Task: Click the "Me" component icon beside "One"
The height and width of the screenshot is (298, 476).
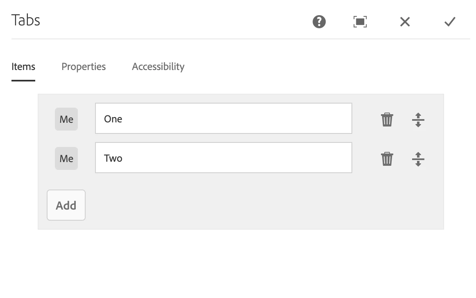Action: pyautogui.click(x=66, y=119)
